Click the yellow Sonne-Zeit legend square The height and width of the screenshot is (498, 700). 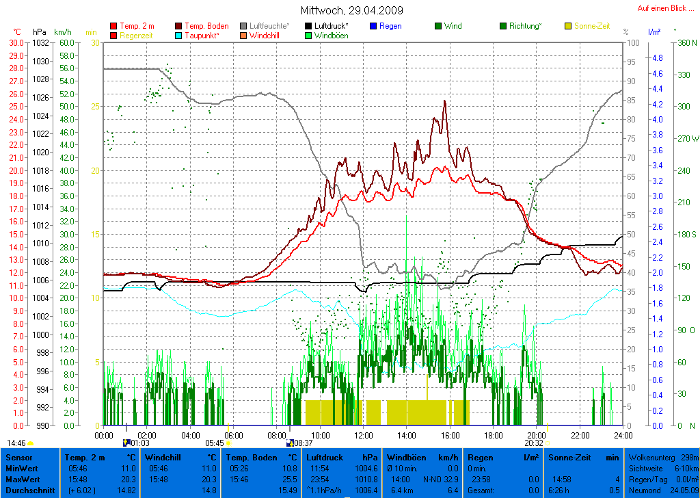point(568,26)
